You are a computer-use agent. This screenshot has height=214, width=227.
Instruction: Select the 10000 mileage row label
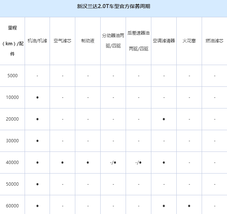12,97
